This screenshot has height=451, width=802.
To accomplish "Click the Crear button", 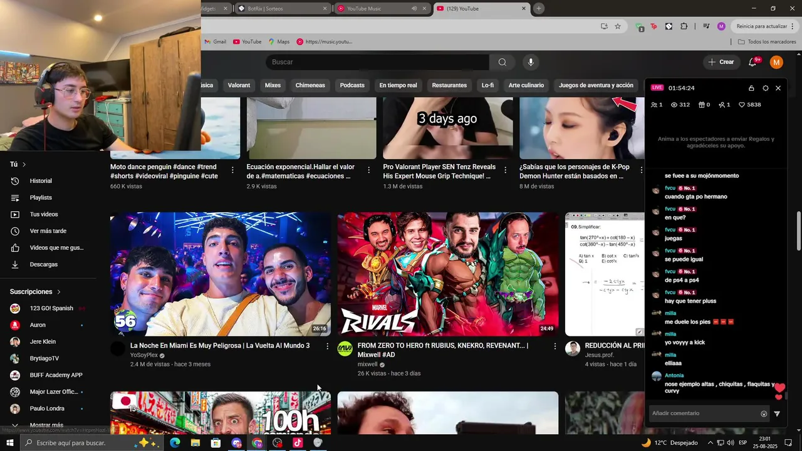I will (721, 62).
